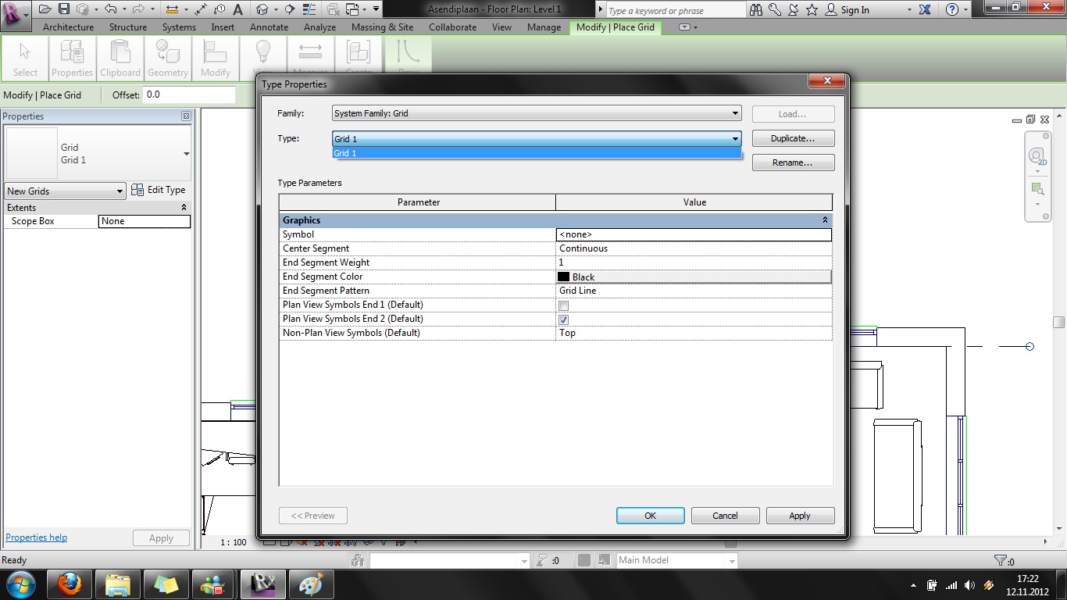Open the Sign In dropdown arrow
The width and height of the screenshot is (1067, 600).
click(x=908, y=10)
